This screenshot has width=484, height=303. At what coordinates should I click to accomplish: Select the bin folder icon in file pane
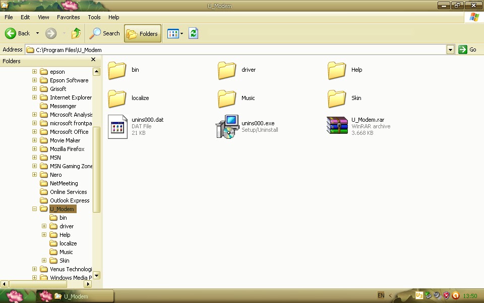pyautogui.click(x=117, y=70)
